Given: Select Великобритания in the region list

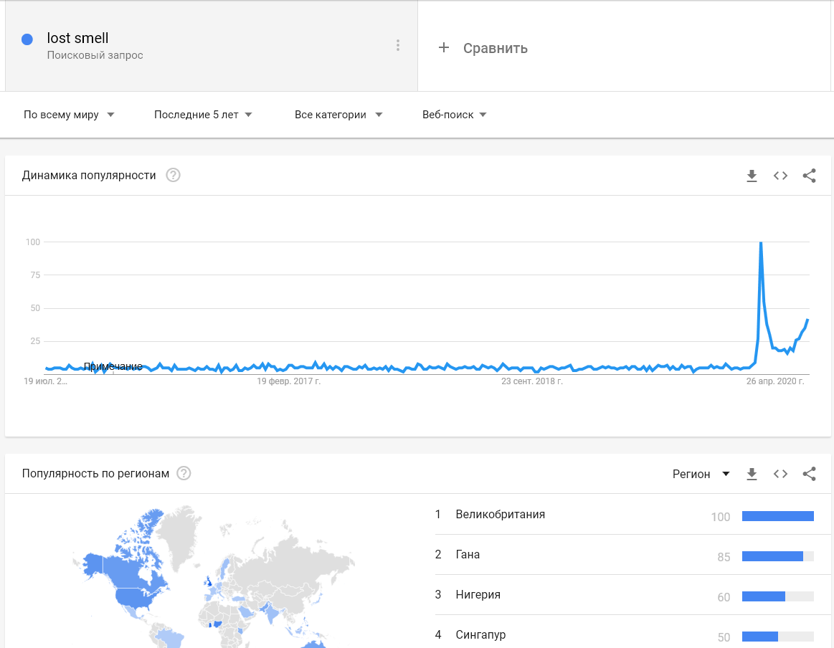Looking at the screenshot, I should 500,515.
